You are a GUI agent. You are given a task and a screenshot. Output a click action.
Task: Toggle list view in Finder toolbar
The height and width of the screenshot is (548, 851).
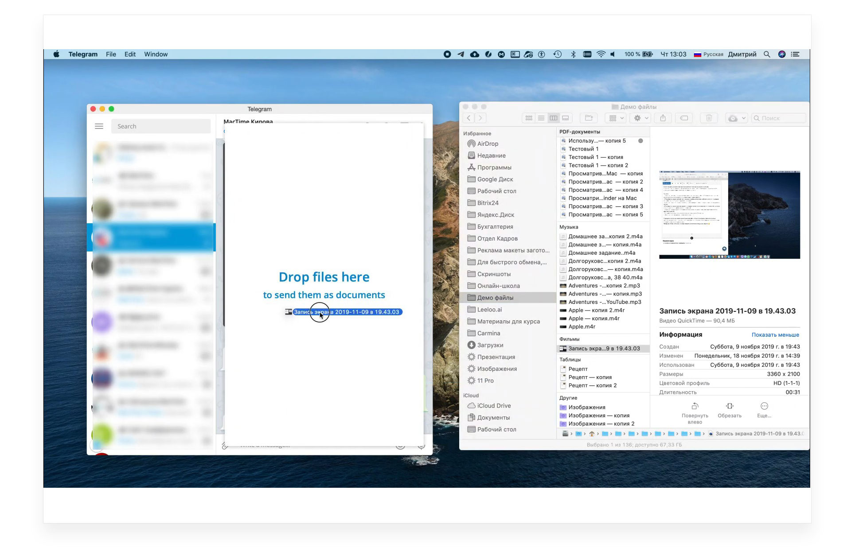coord(539,118)
